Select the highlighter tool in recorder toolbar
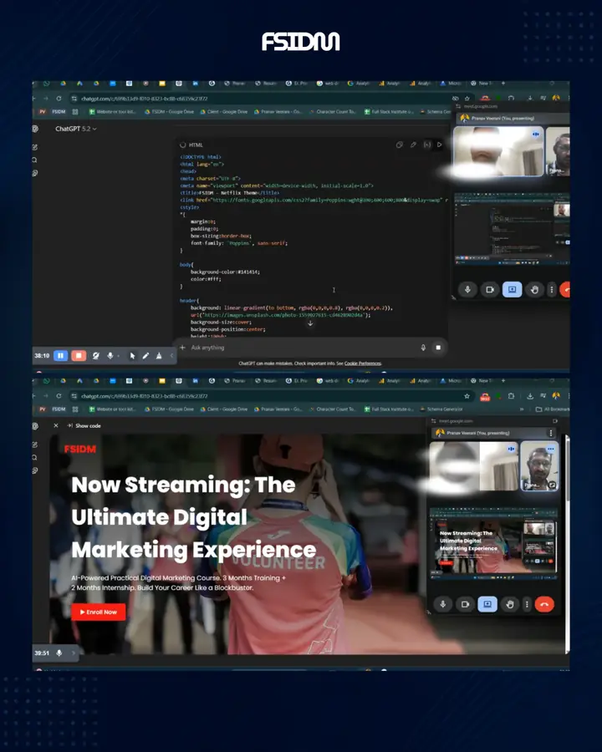 tap(158, 355)
